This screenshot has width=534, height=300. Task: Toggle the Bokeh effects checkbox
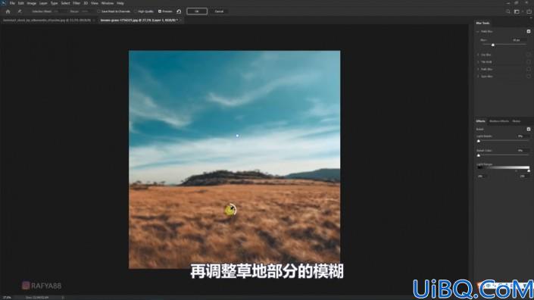[529, 129]
